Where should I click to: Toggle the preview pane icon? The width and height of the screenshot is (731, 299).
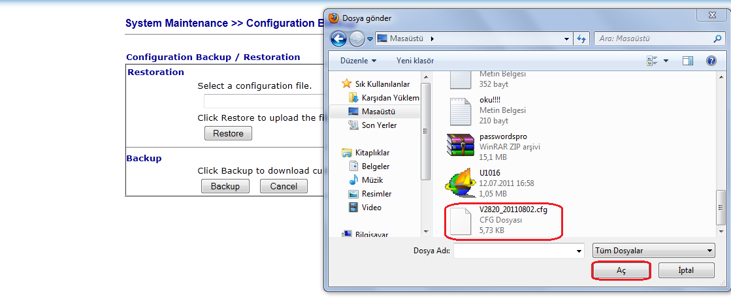687,61
